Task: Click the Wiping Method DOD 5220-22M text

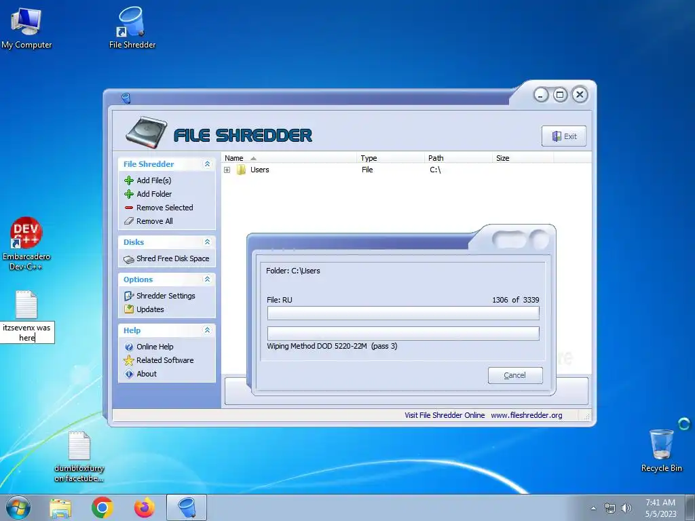Action: click(332, 347)
